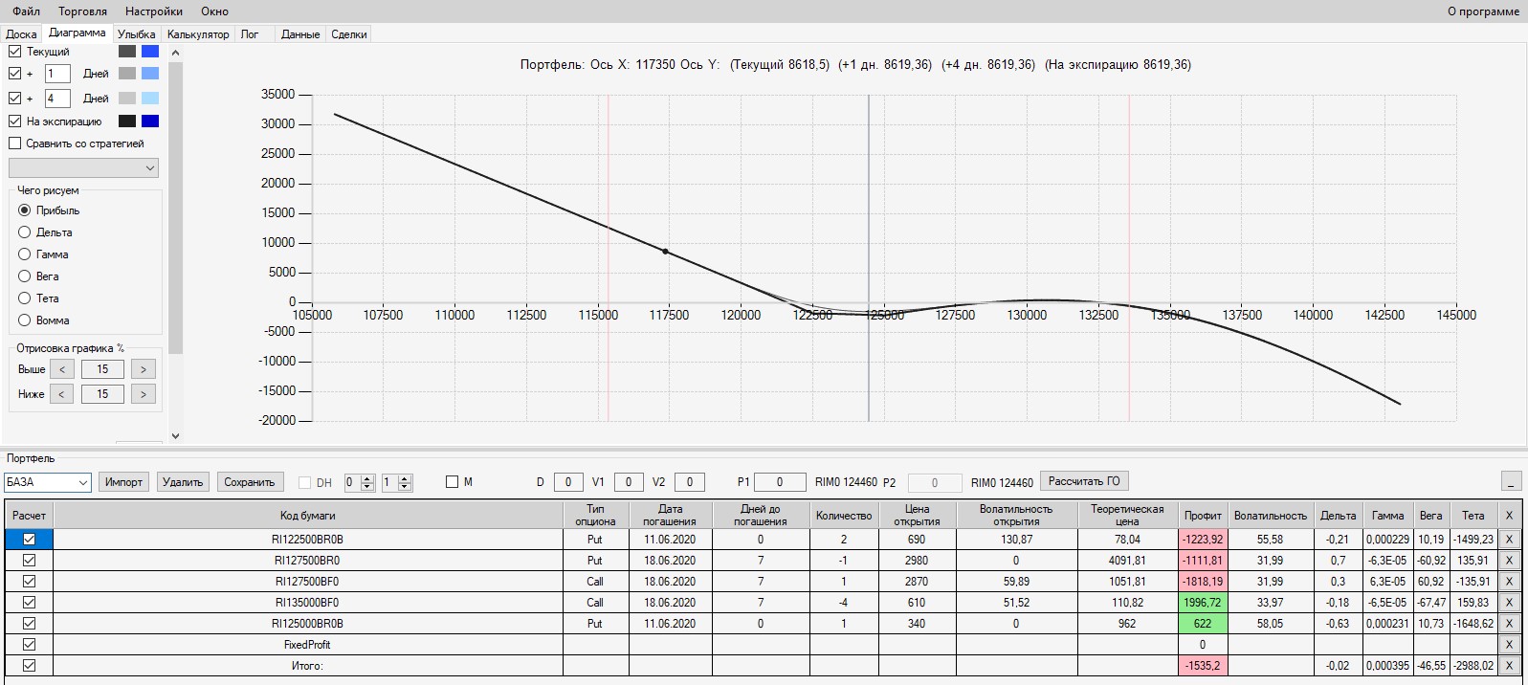Screen dimensions: 1528x685
Task: Enable Сравнить со стратегией checkbox
Action: point(14,144)
